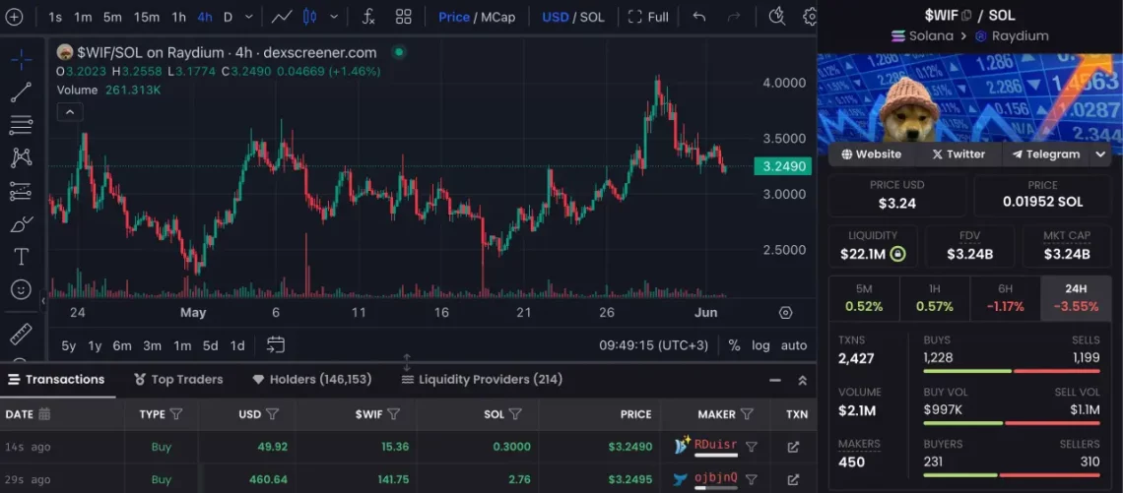Viewport: 1123px width, 493px height.
Task: Collapse the chart legend chevron
Action: click(70, 112)
